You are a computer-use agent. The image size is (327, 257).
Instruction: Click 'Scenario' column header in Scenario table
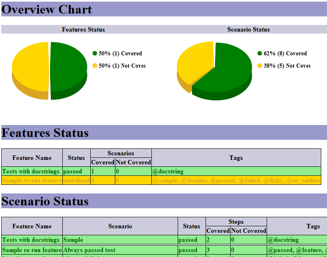120,226
